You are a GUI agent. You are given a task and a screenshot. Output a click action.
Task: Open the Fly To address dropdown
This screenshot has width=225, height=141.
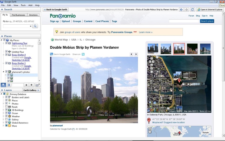tap(30, 26)
